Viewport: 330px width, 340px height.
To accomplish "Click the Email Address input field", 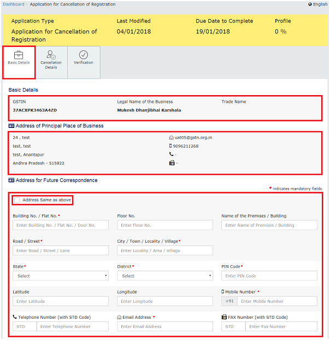I will coord(165,326).
